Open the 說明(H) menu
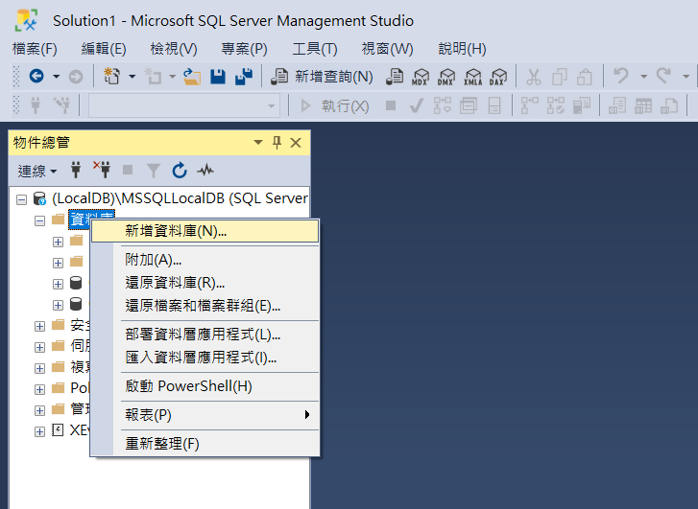 point(462,49)
